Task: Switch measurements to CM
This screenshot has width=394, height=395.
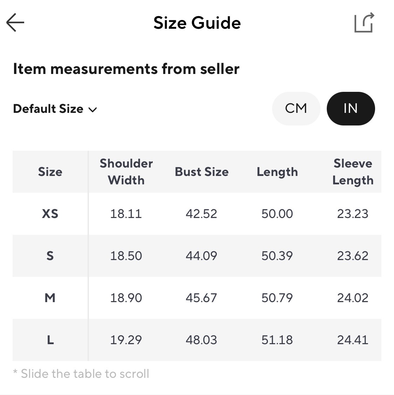Action: 296,109
